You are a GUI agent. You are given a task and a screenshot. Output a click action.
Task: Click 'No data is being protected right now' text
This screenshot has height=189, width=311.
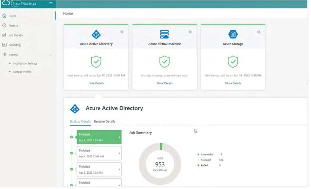pyautogui.click(x=165, y=76)
